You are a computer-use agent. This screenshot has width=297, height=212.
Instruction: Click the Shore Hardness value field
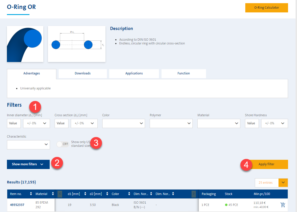click(251, 123)
